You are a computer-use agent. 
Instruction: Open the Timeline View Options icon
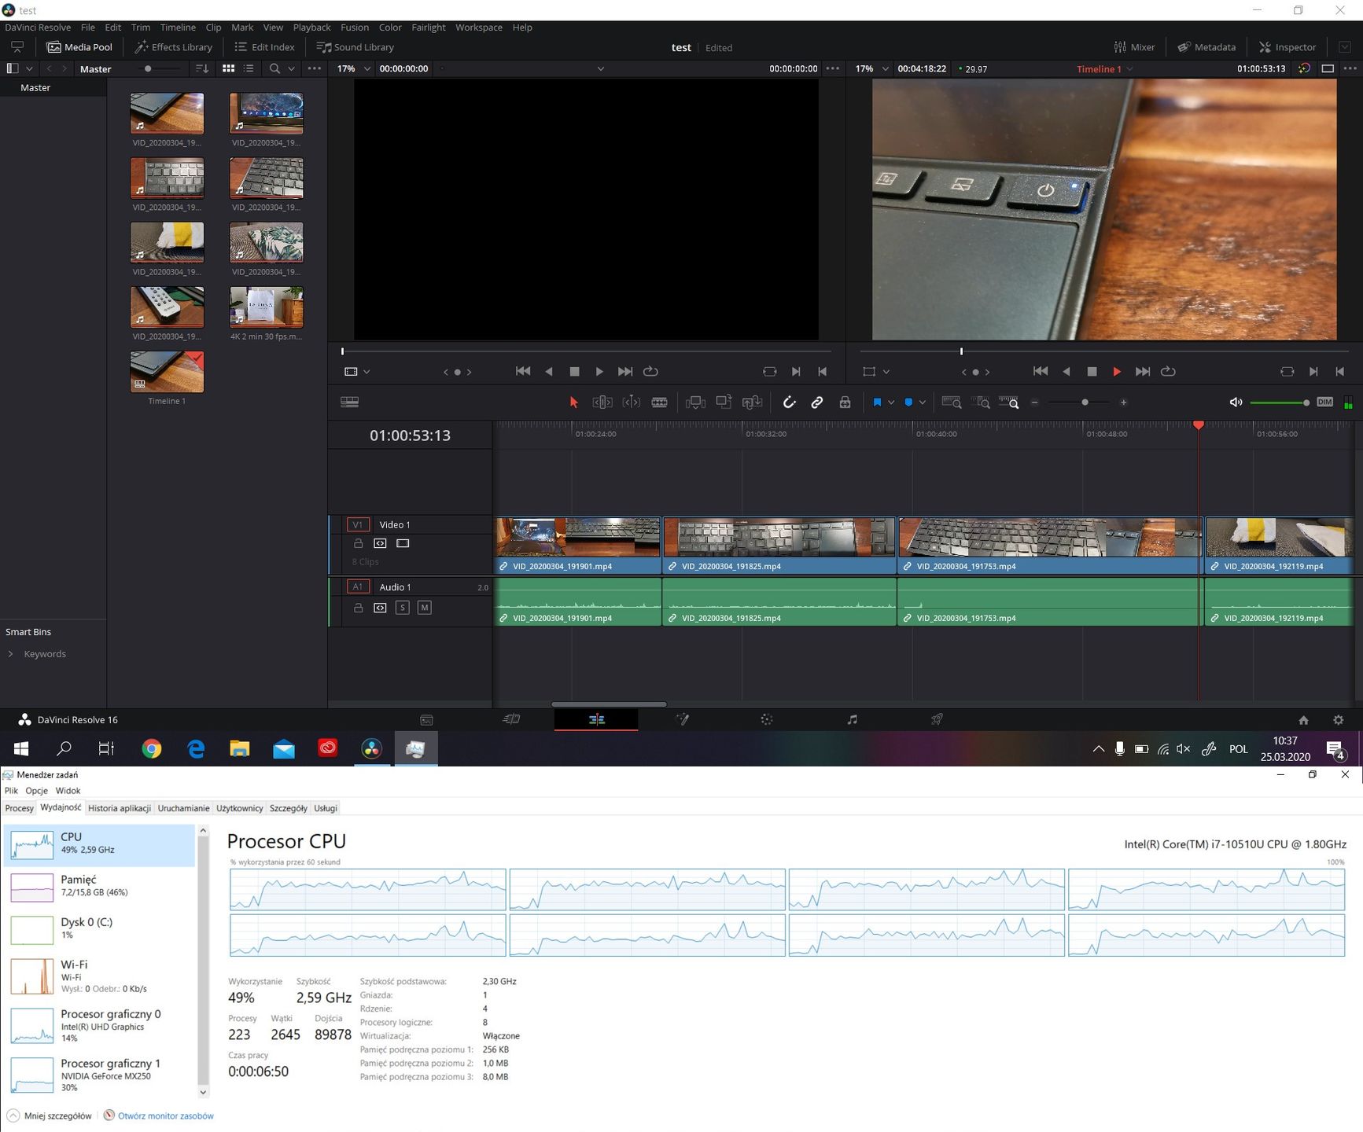(350, 402)
